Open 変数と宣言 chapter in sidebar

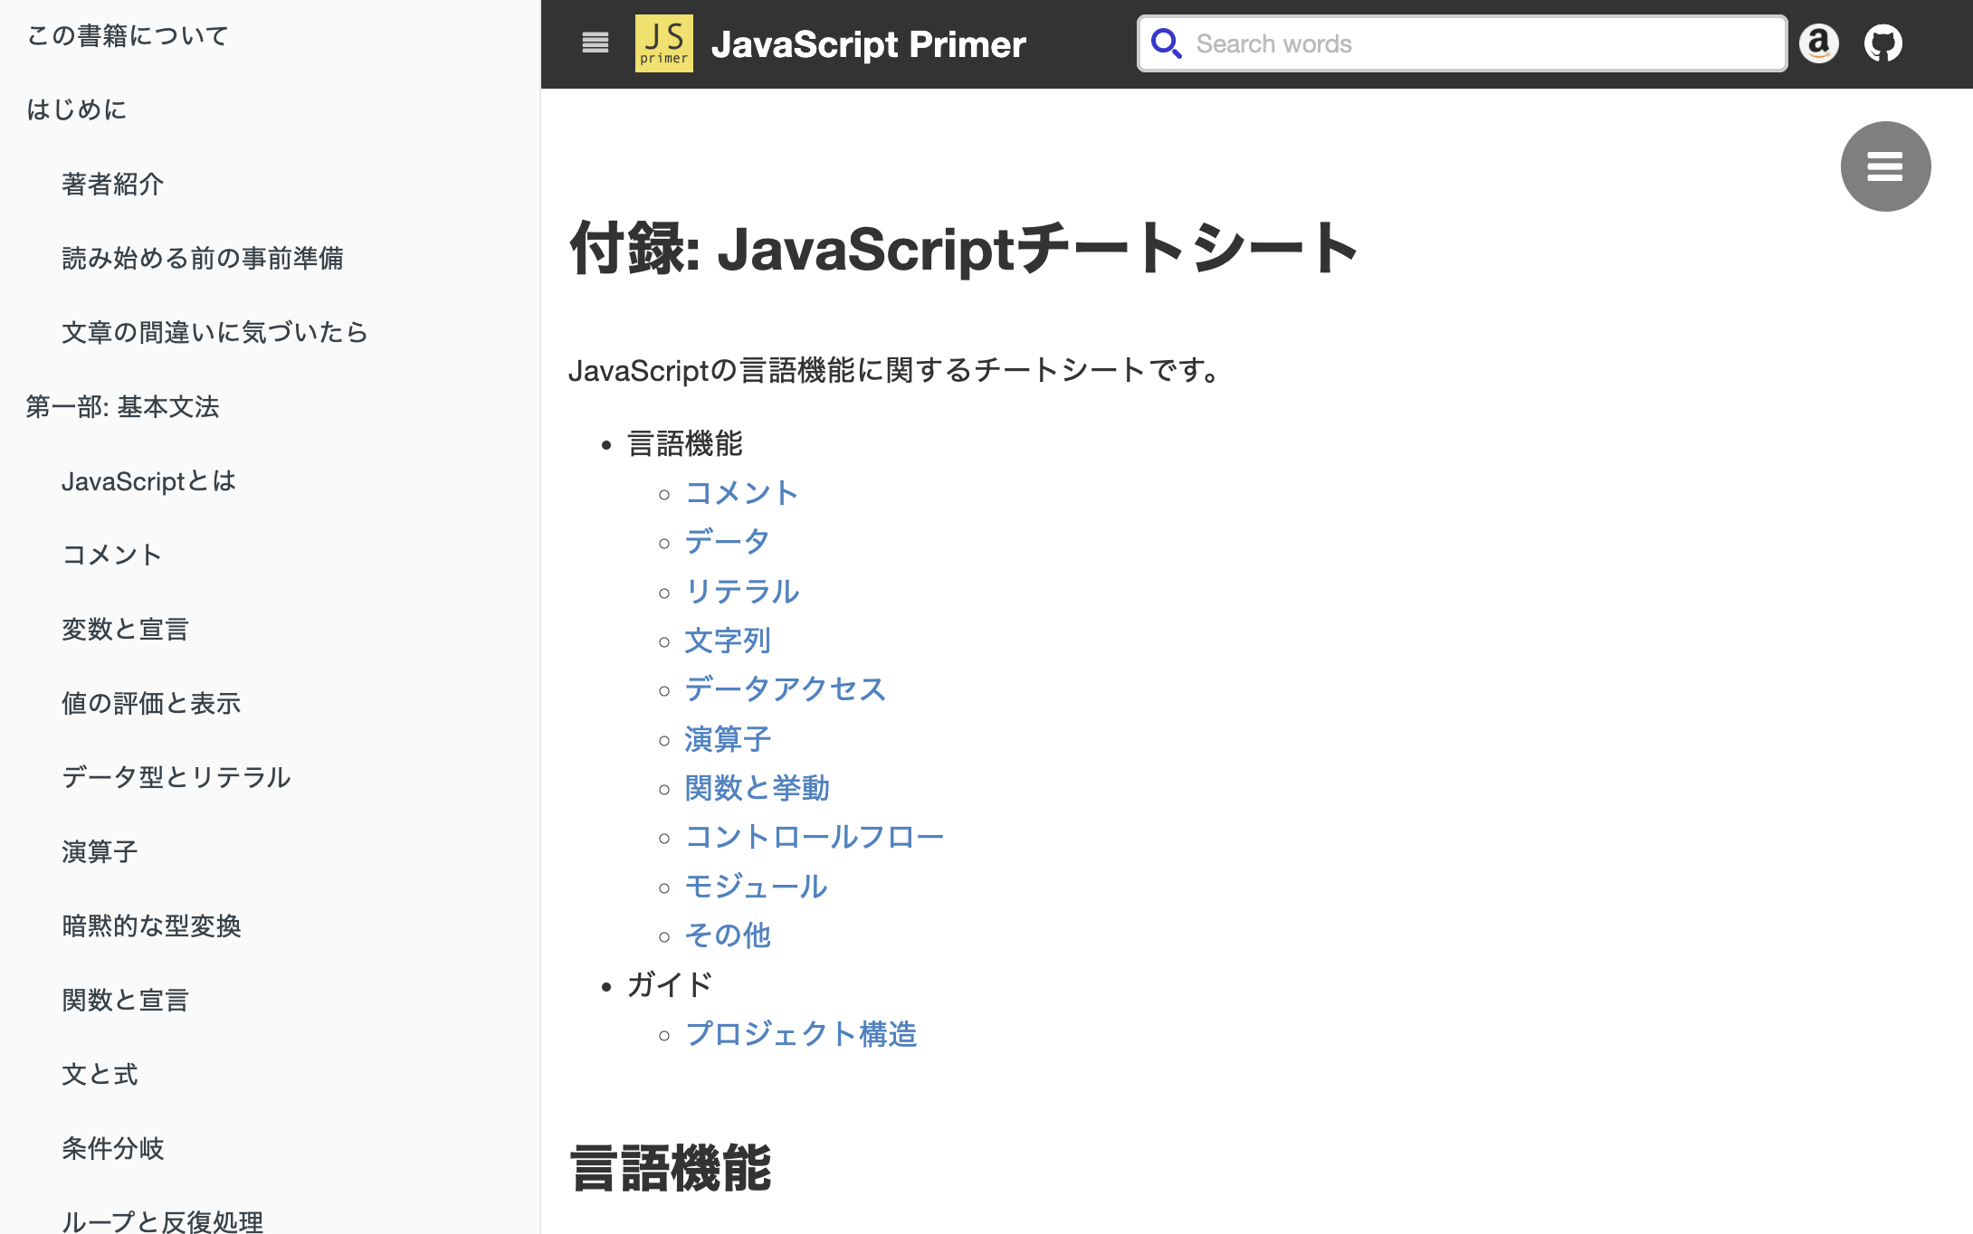(125, 630)
